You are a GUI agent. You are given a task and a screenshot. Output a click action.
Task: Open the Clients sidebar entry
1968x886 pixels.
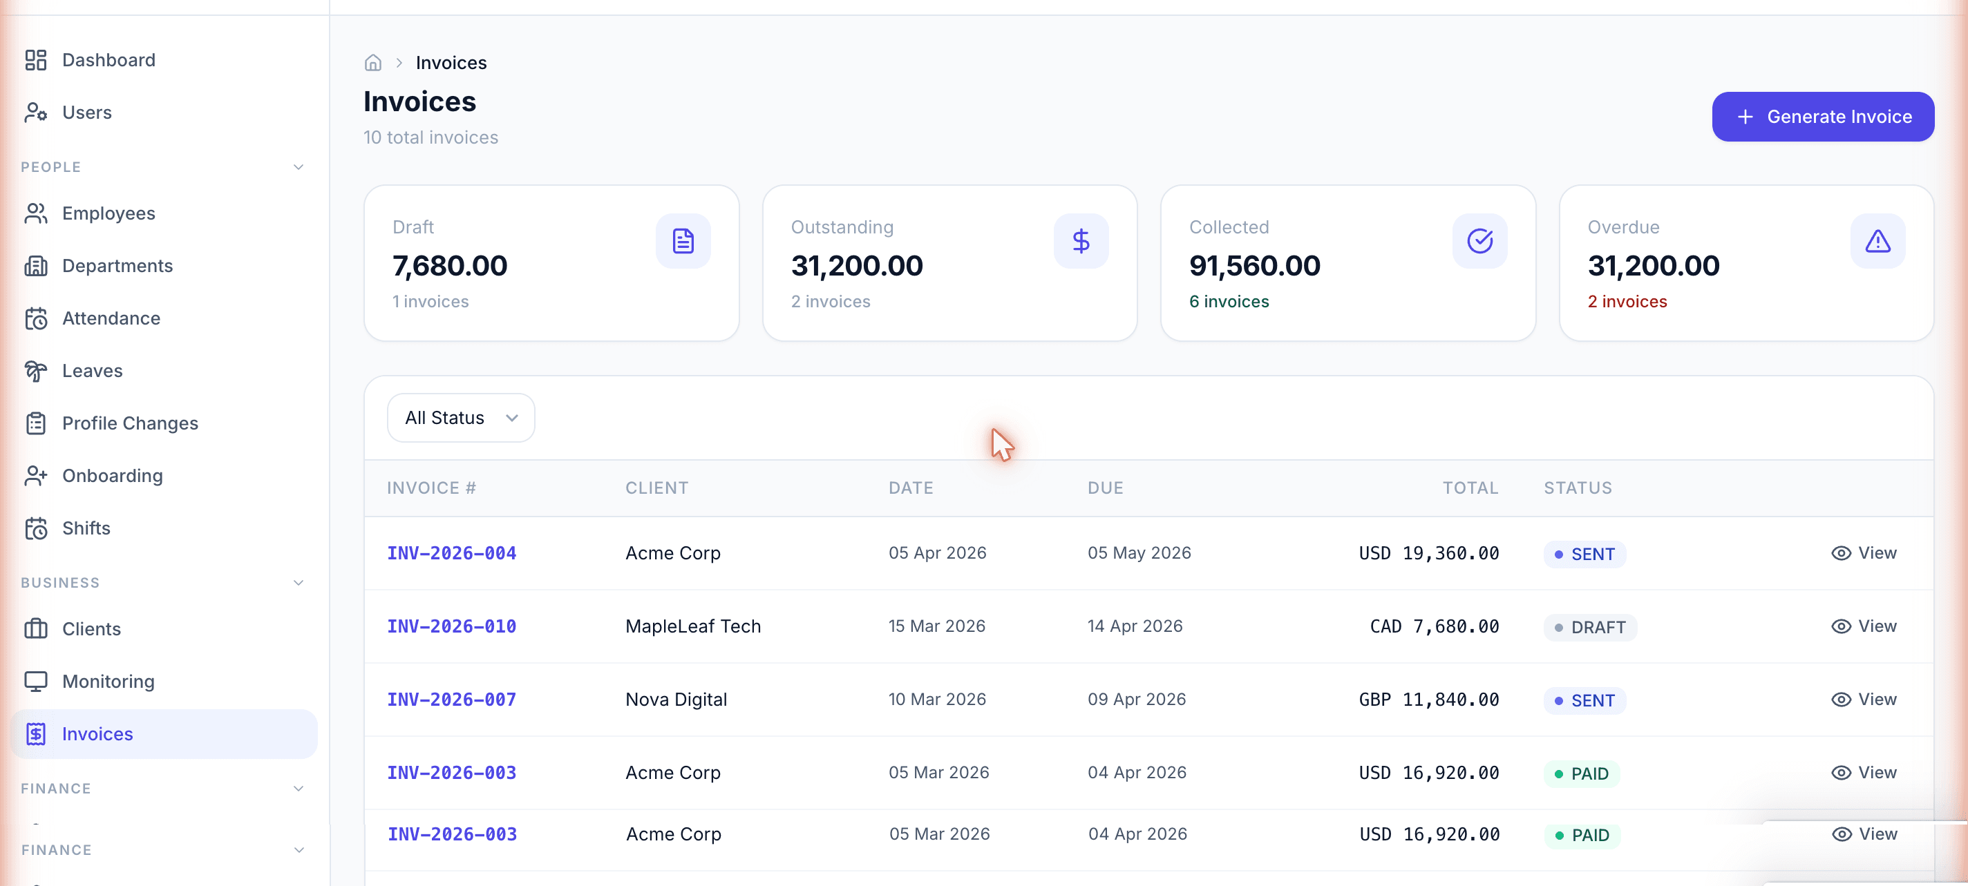coord(164,628)
